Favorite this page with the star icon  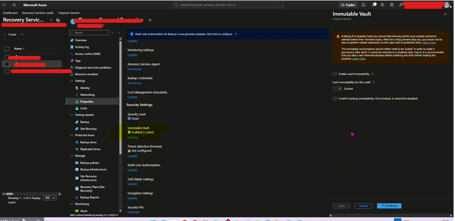(x=150, y=20)
